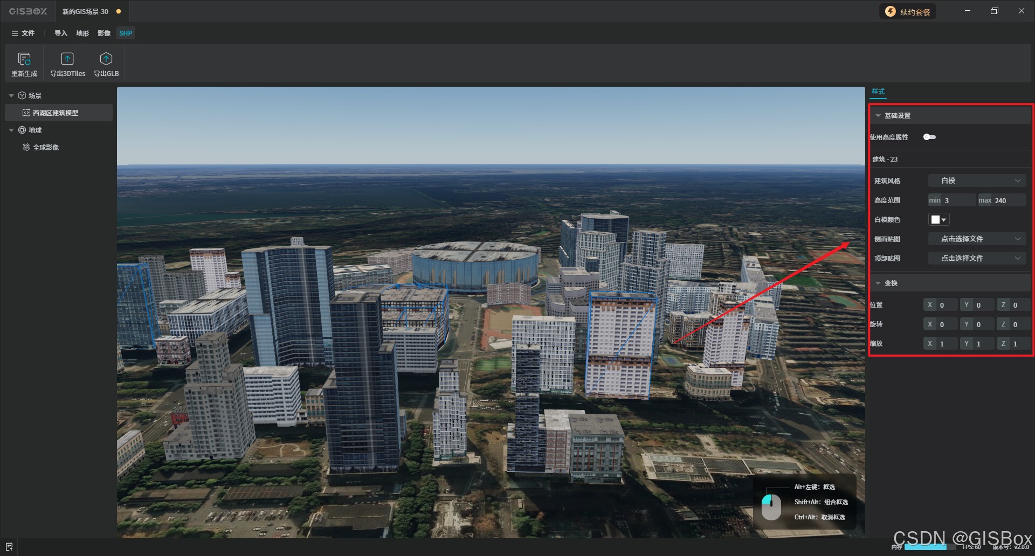Click the 重新生成 regenerate icon
This screenshot has height=556, width=1035.
pos(24,59)
